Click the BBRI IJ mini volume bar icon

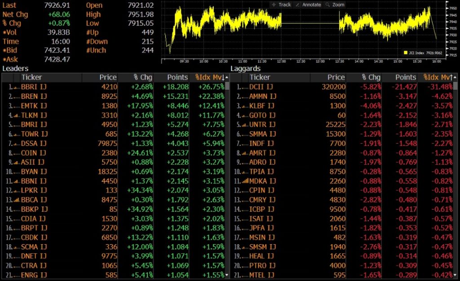click(17, 87)
